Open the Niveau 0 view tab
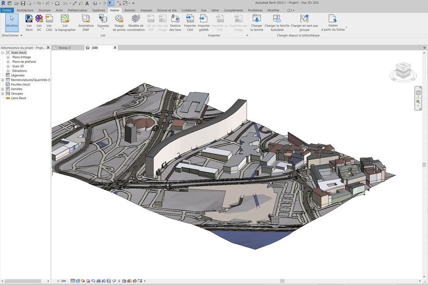Screen dimensions: 428x285 (x=64, y=48)
